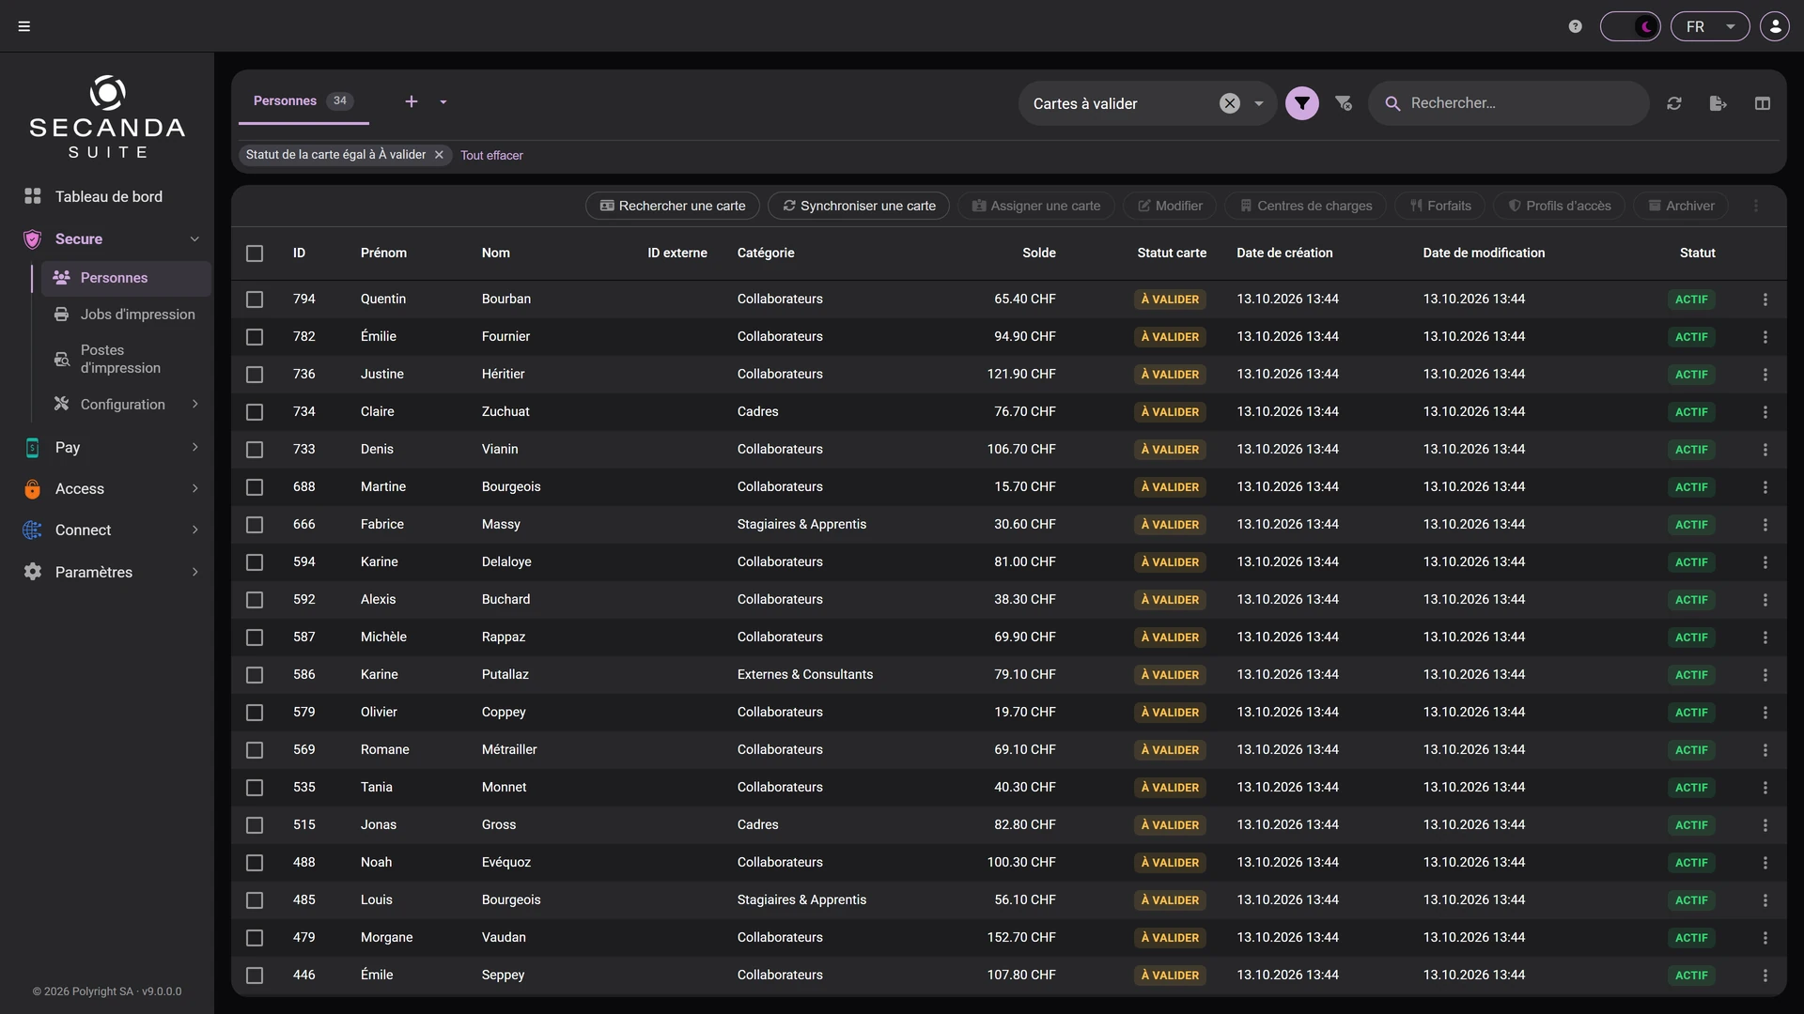This screenshot has height=1014, width=1804.
Task: Click the Synchroniser une carte button
Action: [x=859, y=206]
